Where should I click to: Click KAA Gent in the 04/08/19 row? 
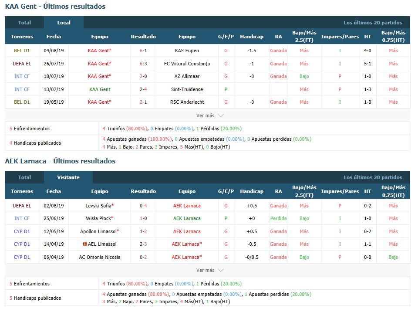click(x=99, y=51)
